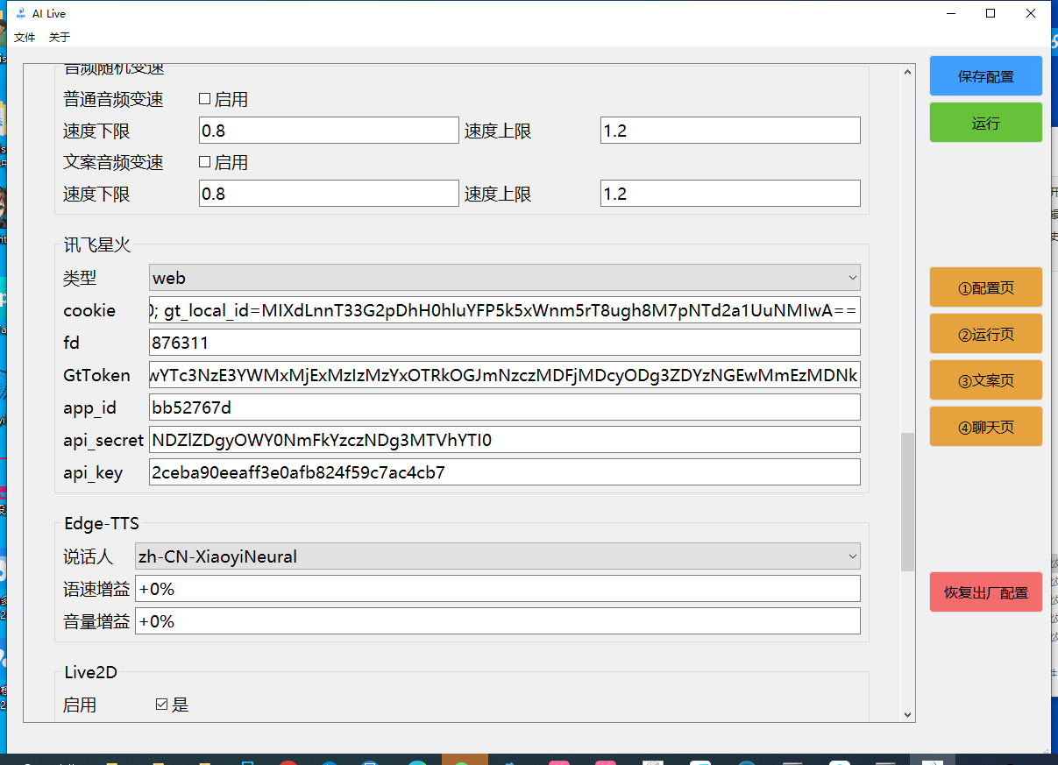Click inside the cookie input field
Image resolution: width=1058 pixels, height=765 pixels.
click(504, 310)
